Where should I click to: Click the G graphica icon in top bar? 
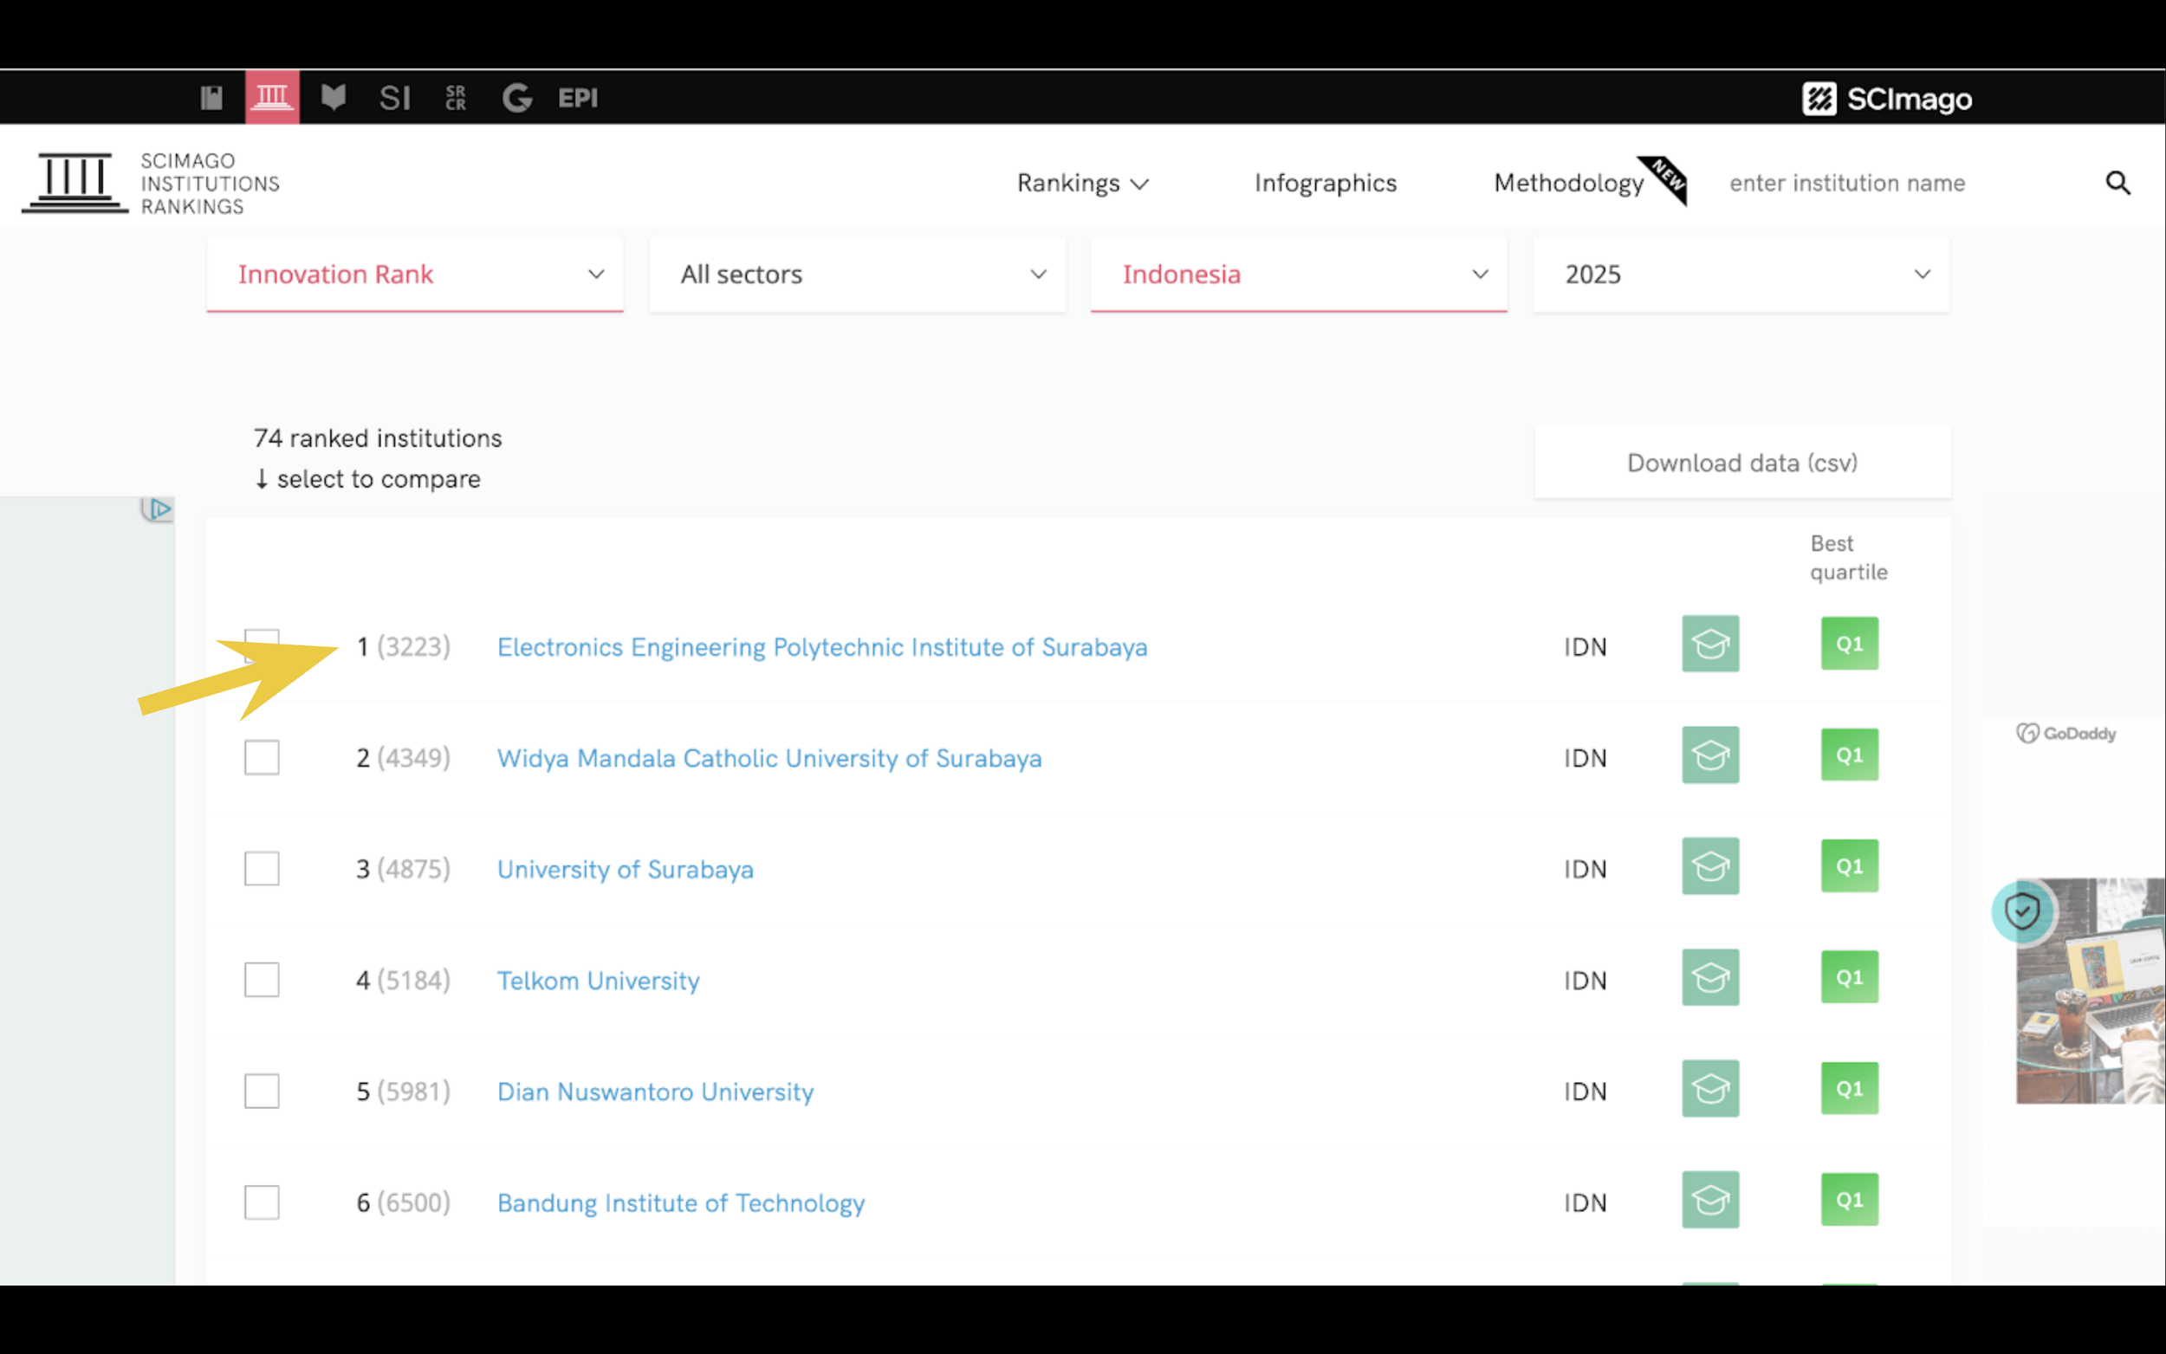pos(516,98)
